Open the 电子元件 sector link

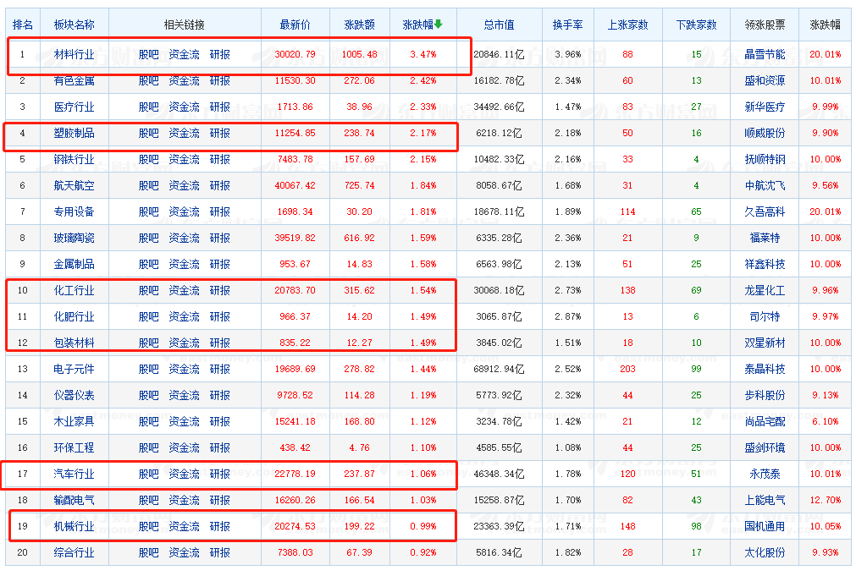74,370
